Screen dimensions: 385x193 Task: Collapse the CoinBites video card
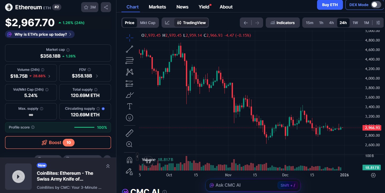tap(108, 166)
